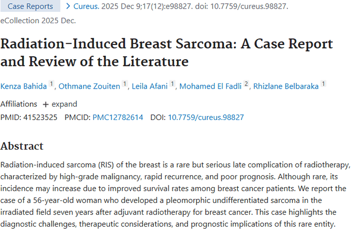Select author Leila Afani
Viewport: 356px width, 237px height.
[x=149, y=86]
